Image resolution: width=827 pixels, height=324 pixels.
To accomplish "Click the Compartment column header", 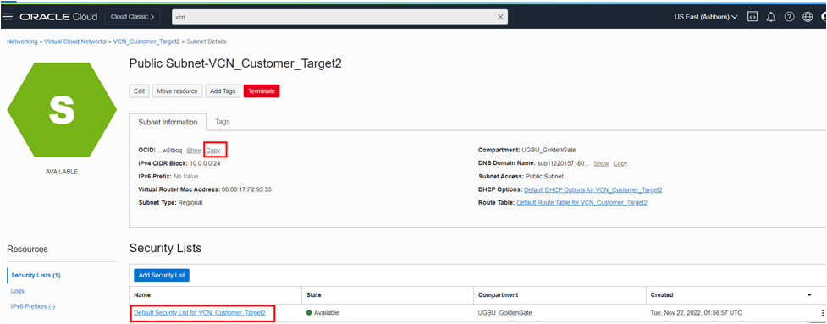I will click(x=498, y=295).
